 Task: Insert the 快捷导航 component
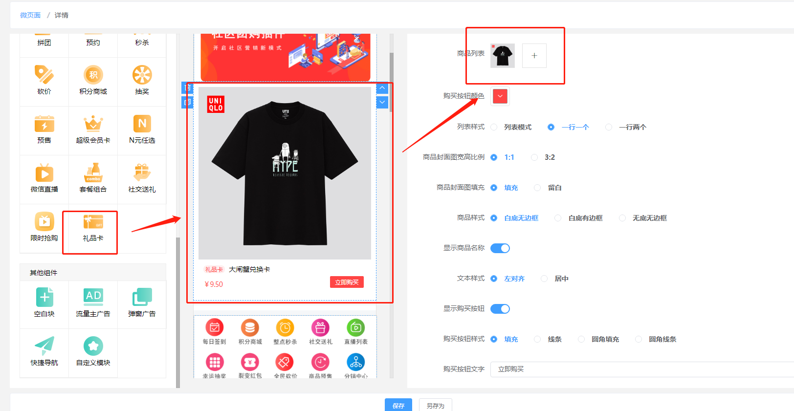pos(44,353)
